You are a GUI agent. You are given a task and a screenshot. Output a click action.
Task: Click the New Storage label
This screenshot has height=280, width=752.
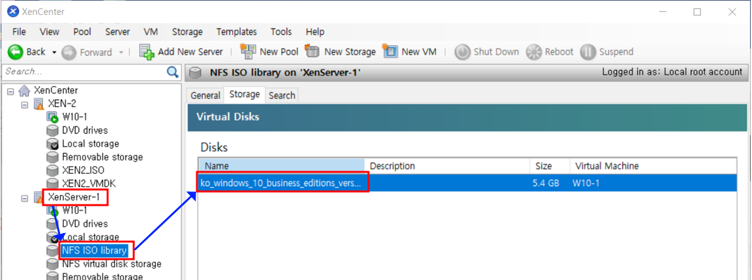(x=350, y=51)
